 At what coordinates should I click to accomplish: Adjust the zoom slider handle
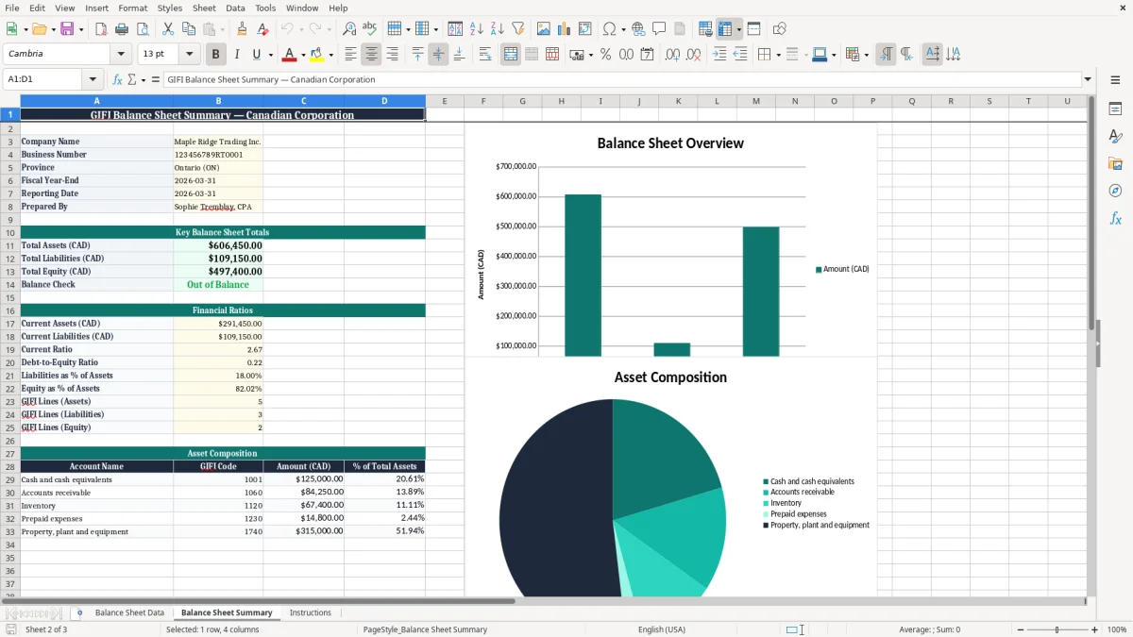pyautogui.click(x=1057, y=629)
